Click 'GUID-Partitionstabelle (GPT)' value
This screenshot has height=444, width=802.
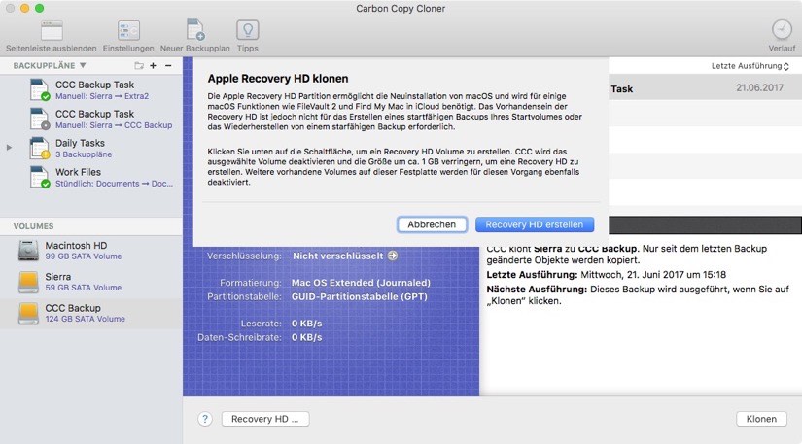click(x=359, y=297)
